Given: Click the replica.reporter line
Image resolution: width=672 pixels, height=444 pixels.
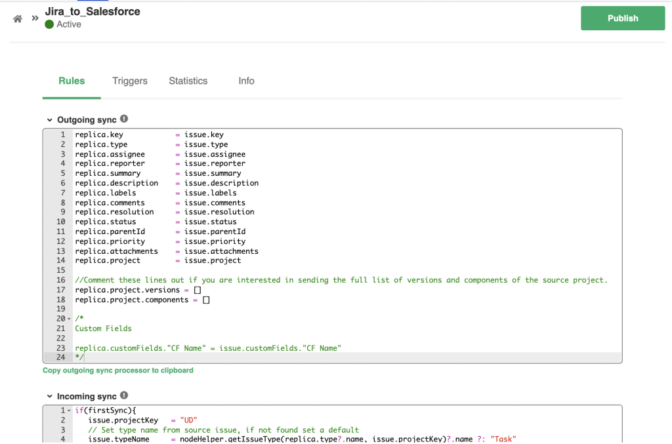Looking at the screenshot, I should (160, 163).
